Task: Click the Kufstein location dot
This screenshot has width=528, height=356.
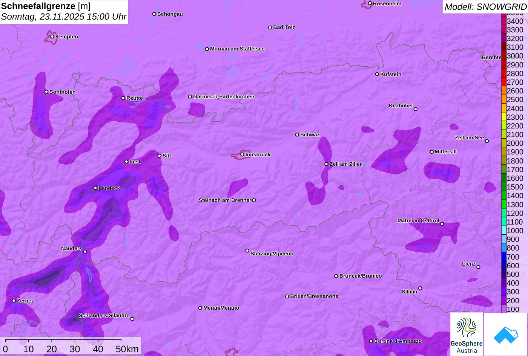Action: pos(377,74)
